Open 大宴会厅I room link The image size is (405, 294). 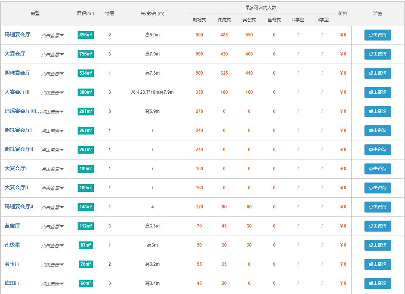pyautogui.click(x=15, y=168)
